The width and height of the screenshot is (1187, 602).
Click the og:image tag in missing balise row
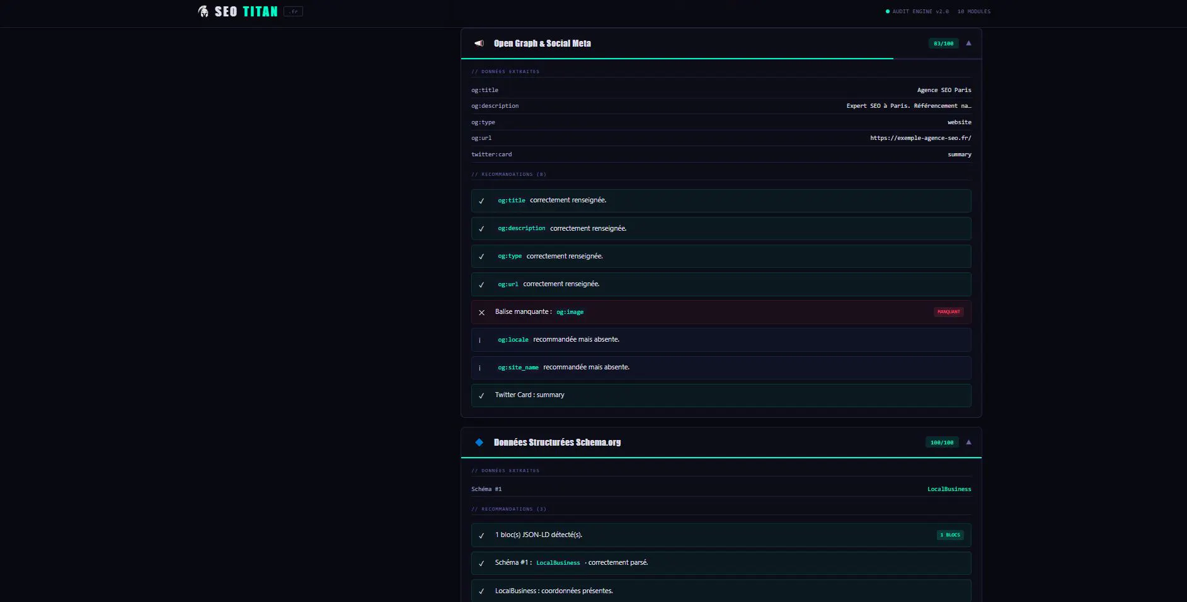click(570, 312)
